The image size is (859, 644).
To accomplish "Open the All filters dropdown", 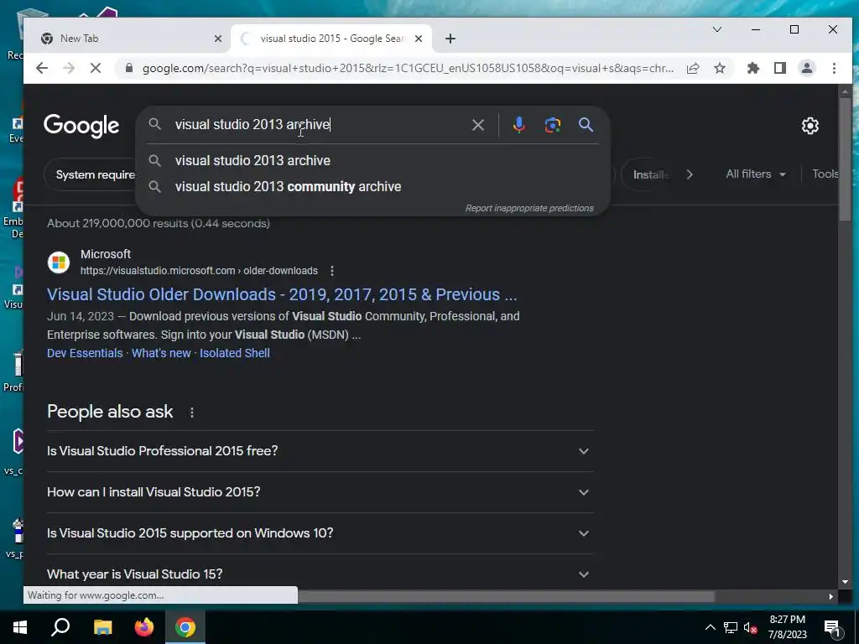I will 756,174.
